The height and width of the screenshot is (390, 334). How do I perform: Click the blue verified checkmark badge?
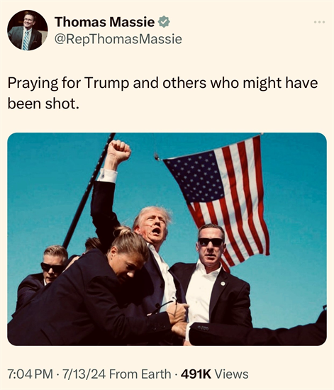(x=165, y=22)
